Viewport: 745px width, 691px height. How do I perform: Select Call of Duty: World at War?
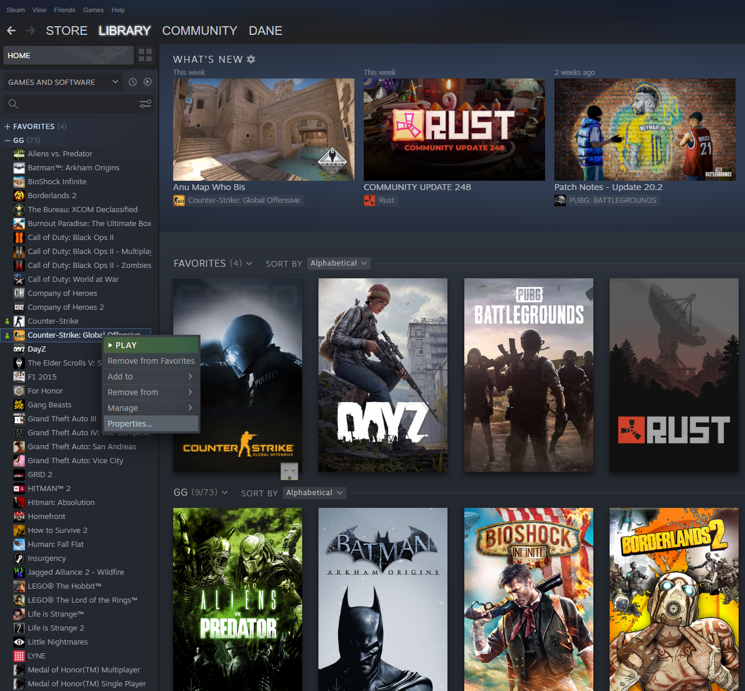tap(73, 279)
